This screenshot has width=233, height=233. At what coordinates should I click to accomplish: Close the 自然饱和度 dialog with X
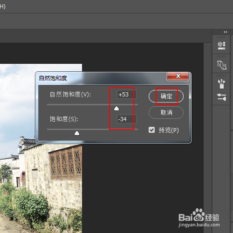178,76
